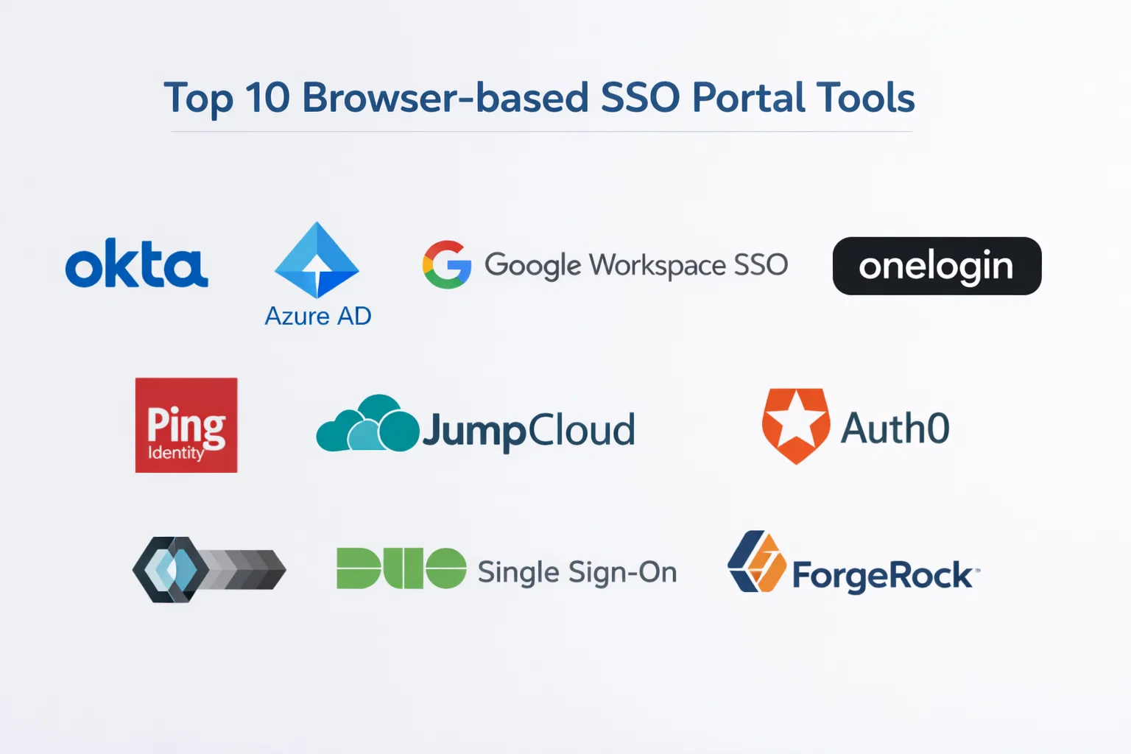Open the Google Workspace SSO text
This screenshot has width=1131, height=754.
[x=635, y=265]
